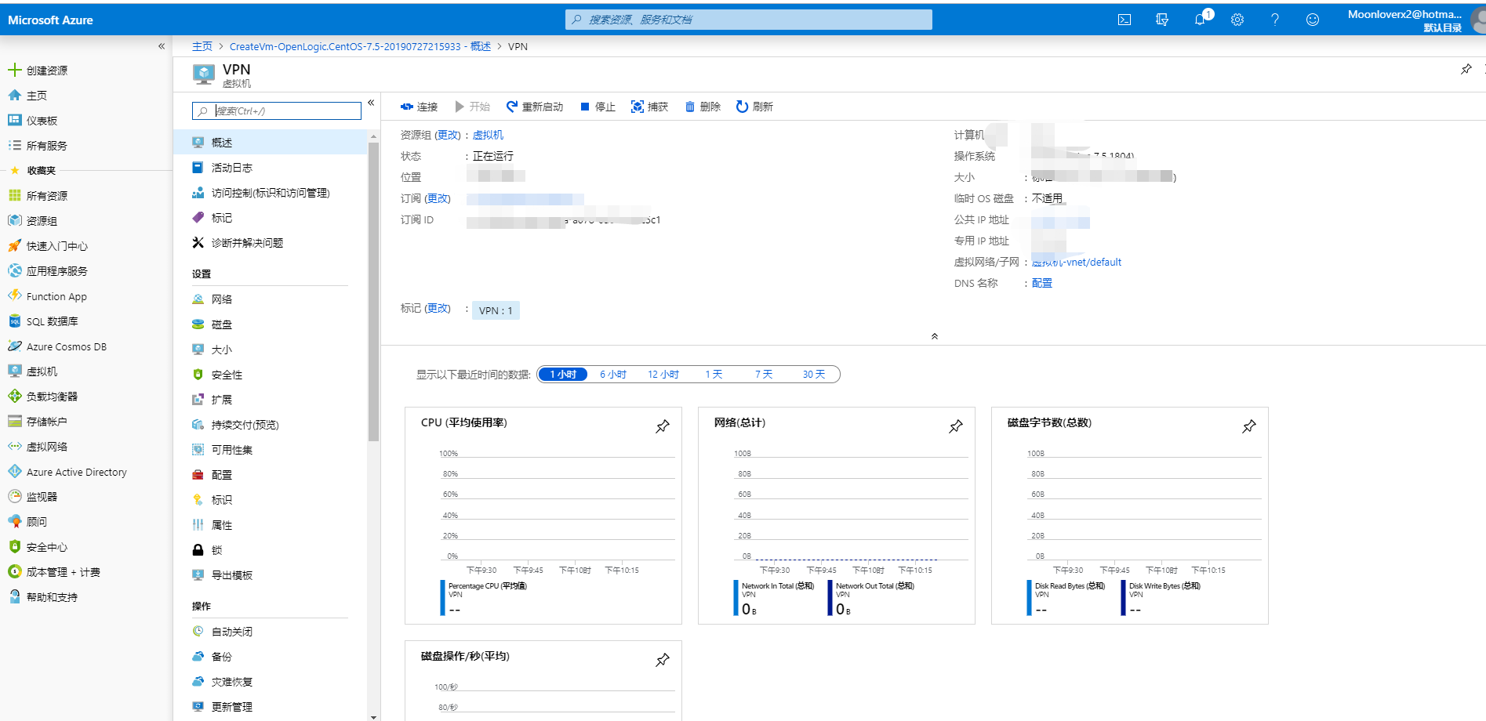
Task: Click 捕获 capture toolbar button
Action: click(649, 107)
